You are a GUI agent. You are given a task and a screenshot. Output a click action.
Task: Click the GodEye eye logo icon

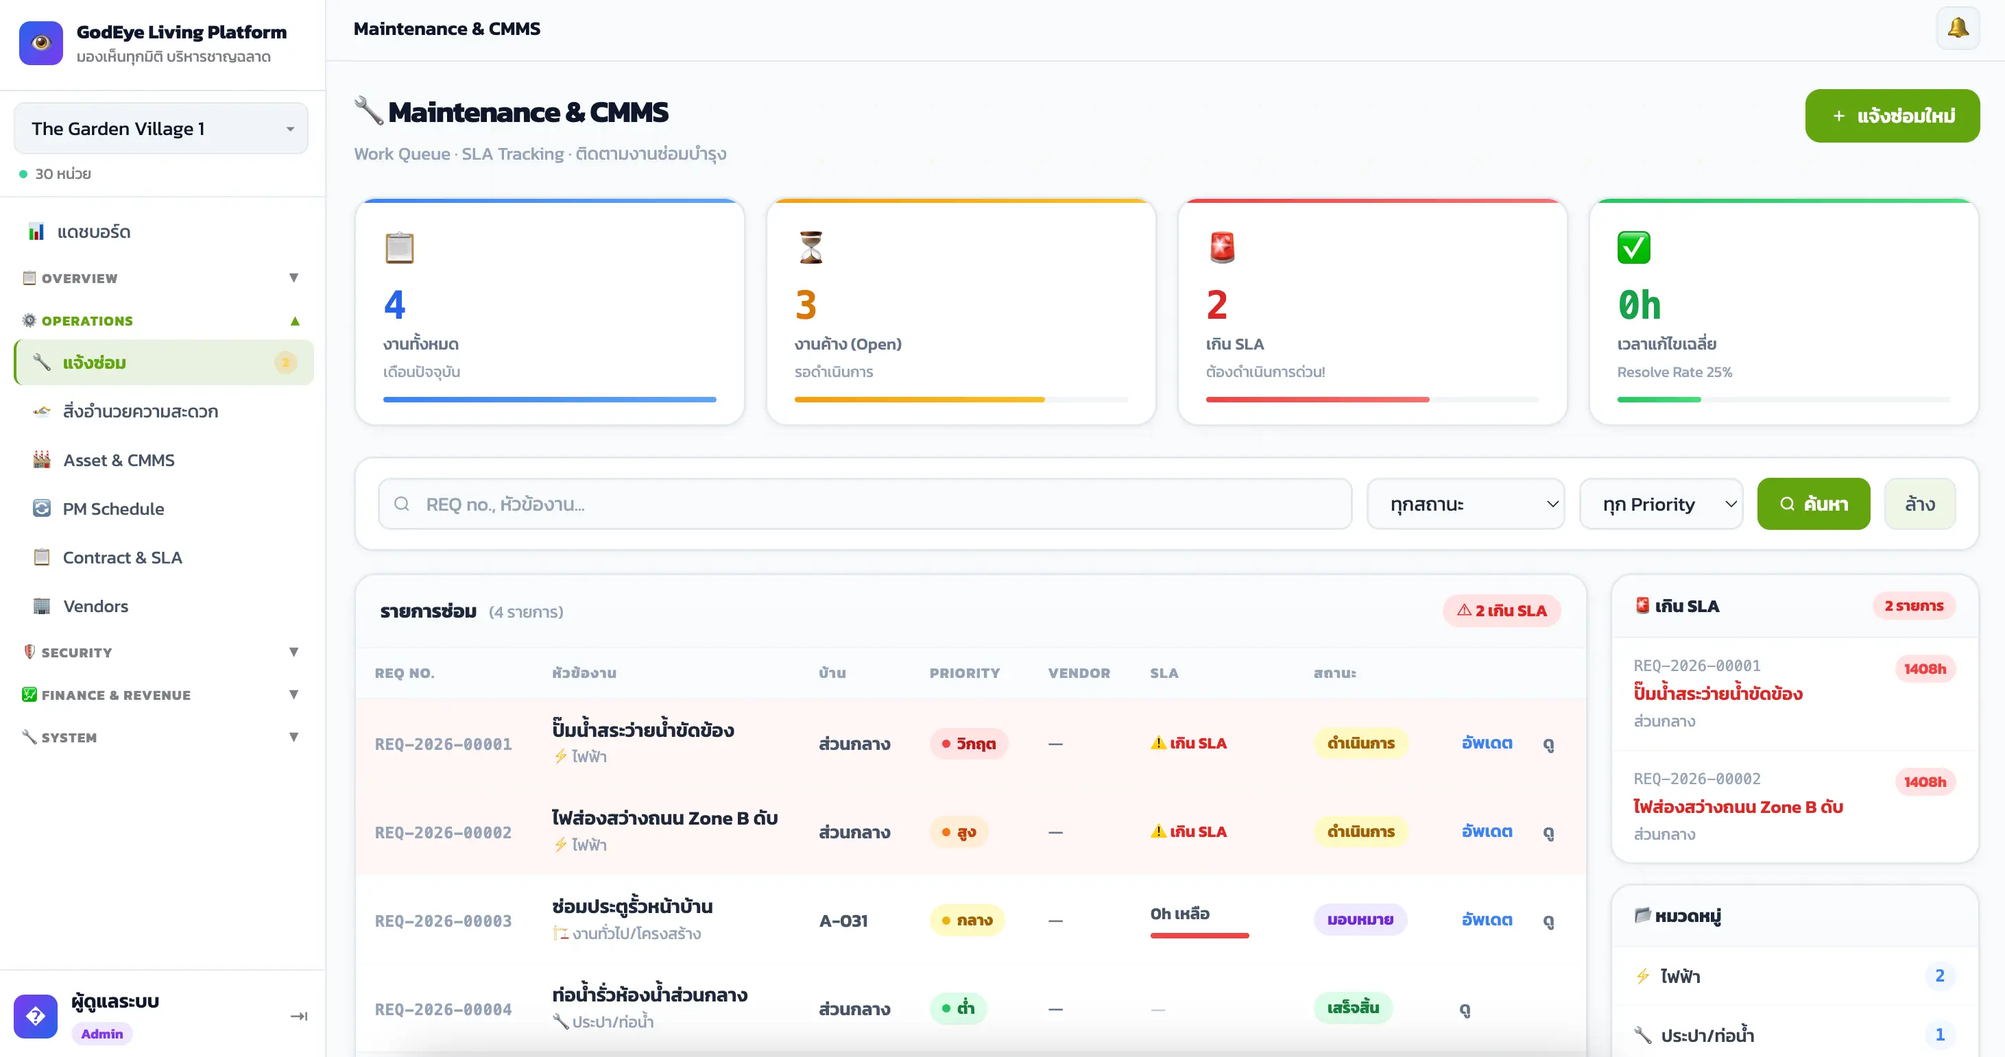(x=40, y=42)
